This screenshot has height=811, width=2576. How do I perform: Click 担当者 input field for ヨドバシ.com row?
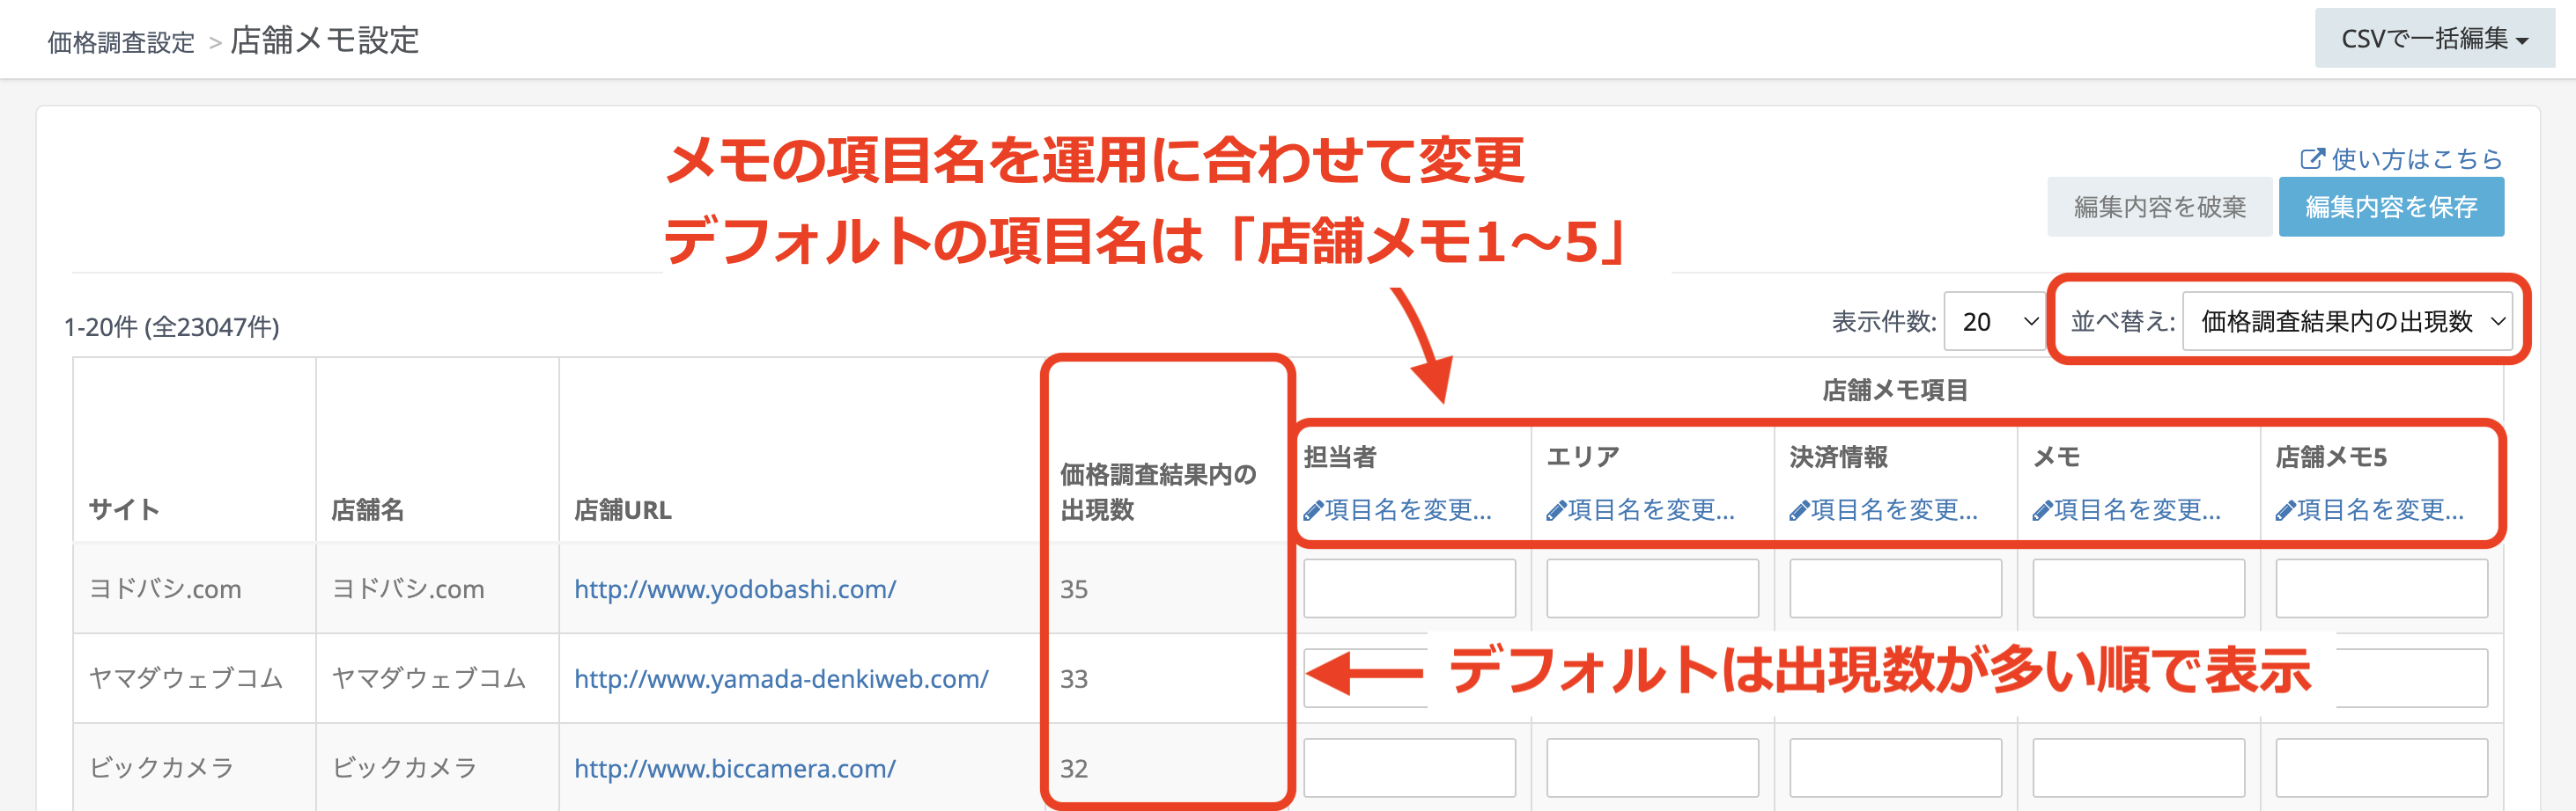pos(1409,588)
